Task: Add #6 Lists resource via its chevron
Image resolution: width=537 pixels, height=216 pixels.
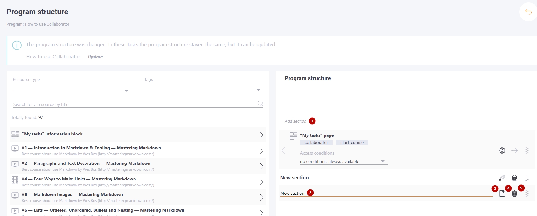Action: [261, 213]
